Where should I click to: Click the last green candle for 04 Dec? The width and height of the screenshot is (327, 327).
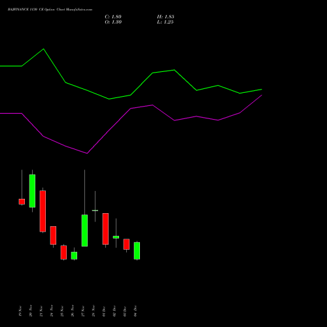tap(137, 250)
